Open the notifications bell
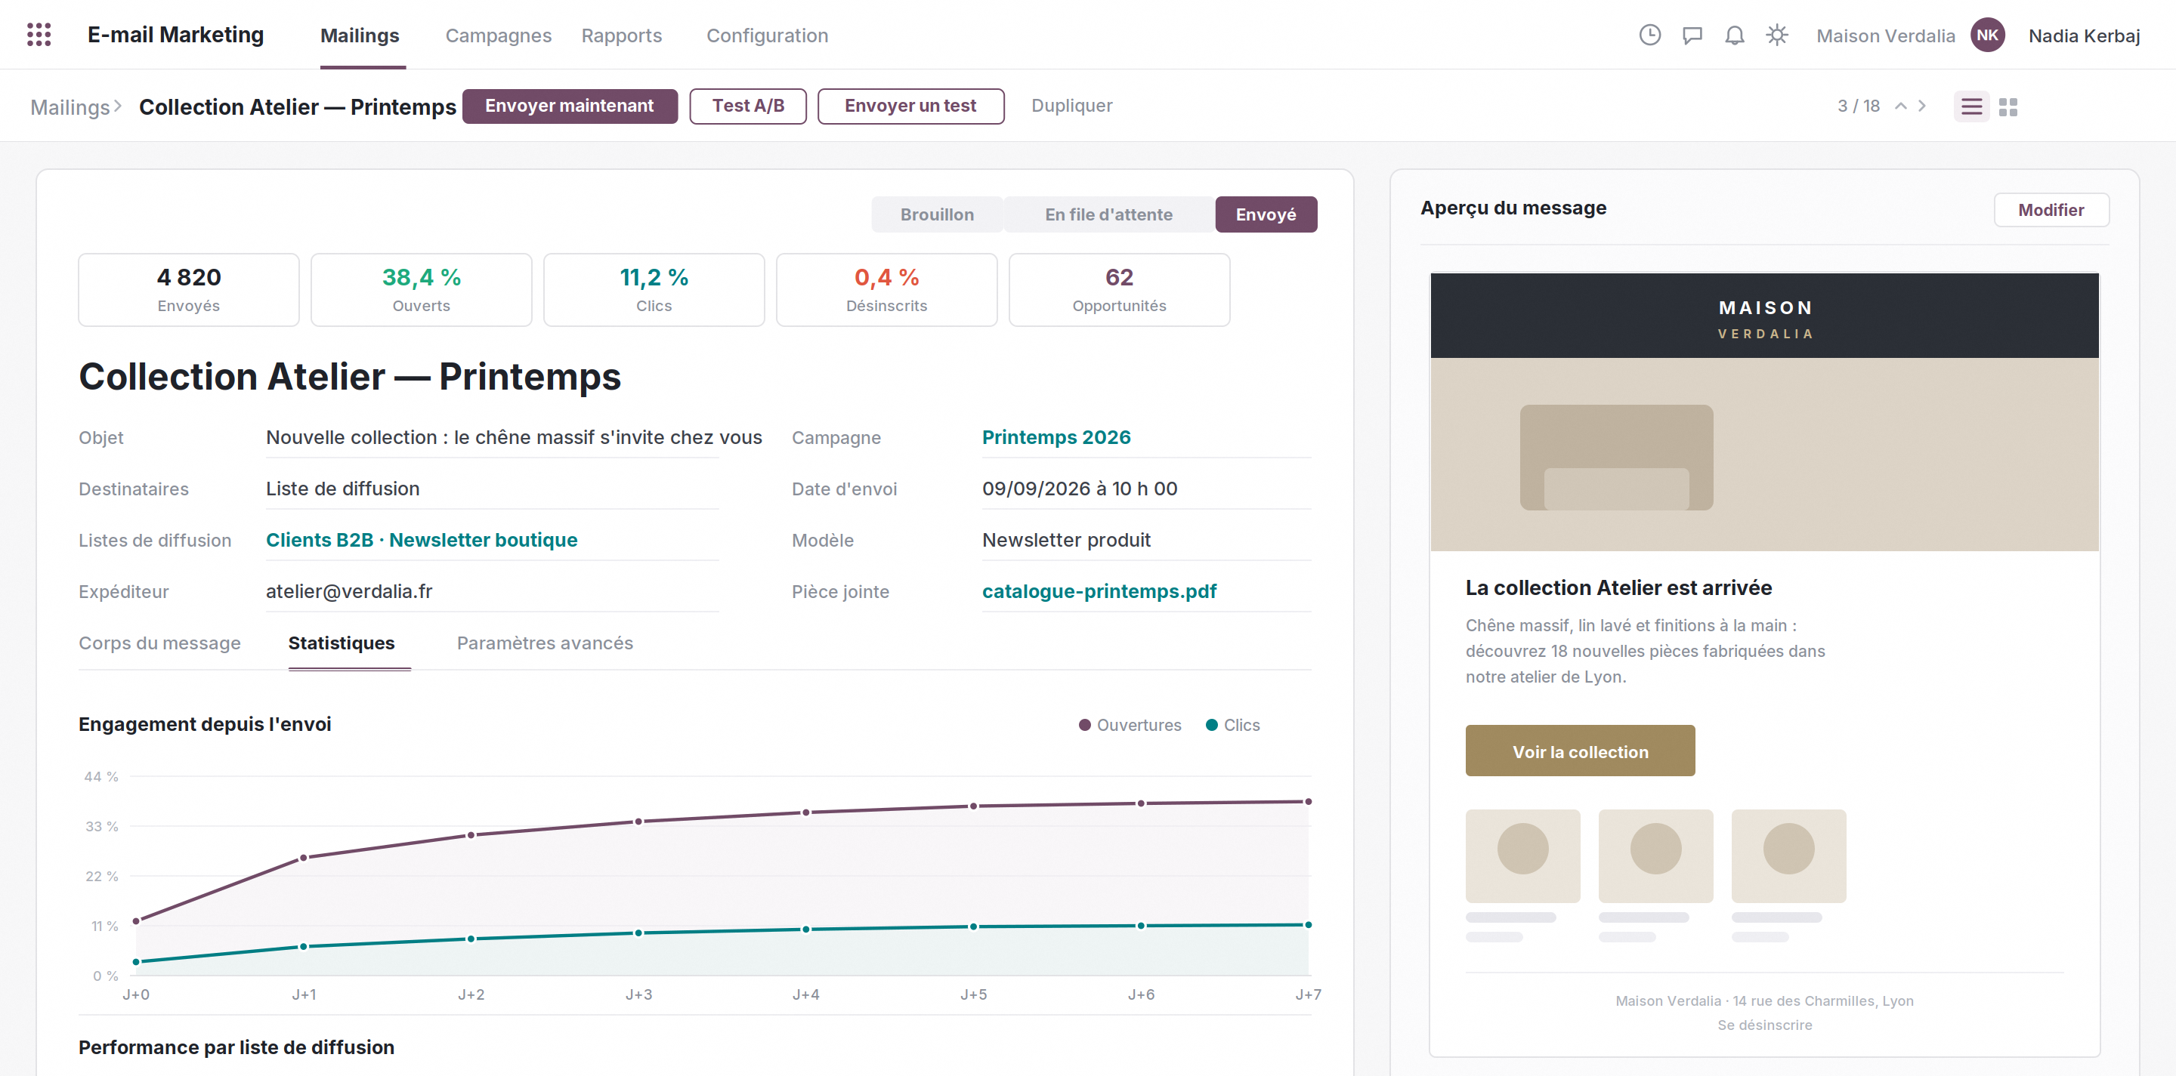Screen dimensions: 2176x1076 1734,35
